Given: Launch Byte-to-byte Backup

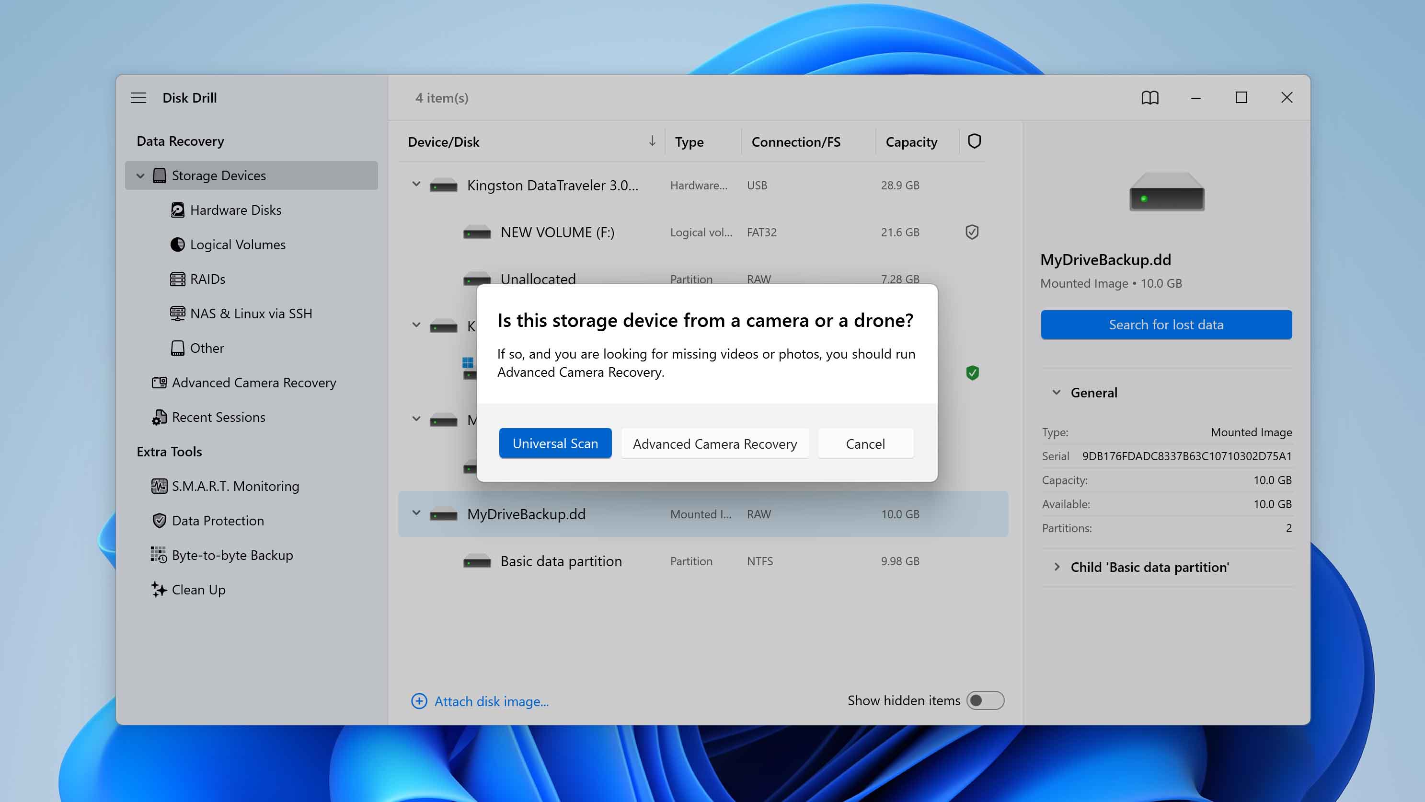Looking at the screenshot, I should pyautogui.click(x=232, y=555).
